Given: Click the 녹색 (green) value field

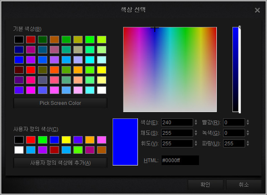Looking at the screenshot, I should coord(234,133).
